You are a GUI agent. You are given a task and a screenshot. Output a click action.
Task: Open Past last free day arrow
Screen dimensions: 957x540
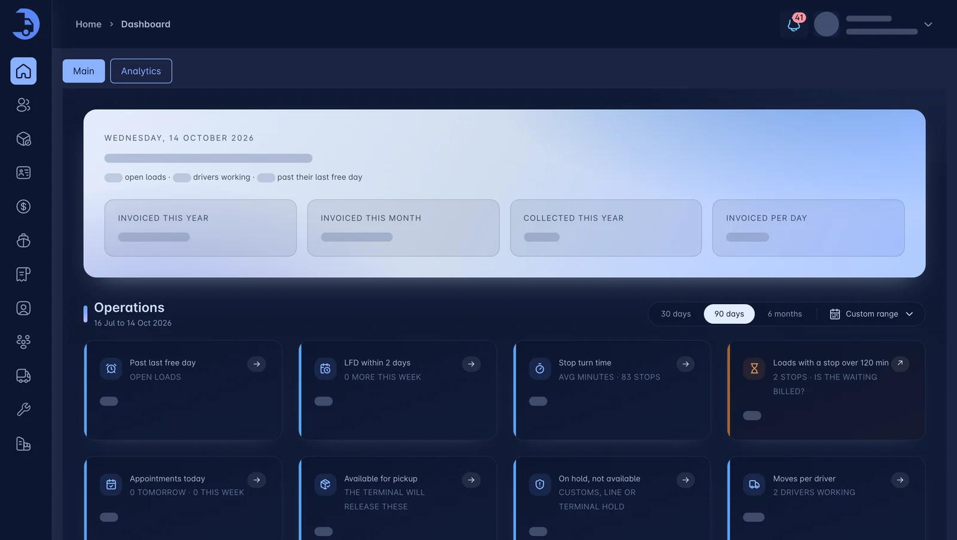coord(257,364)
